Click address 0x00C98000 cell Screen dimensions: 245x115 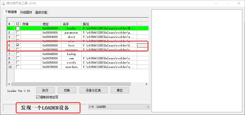click(51, 67)
